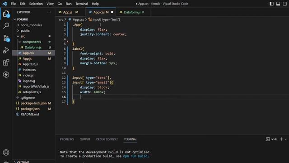Open terminal launch profile dropdown arrow

coord(286,139)
